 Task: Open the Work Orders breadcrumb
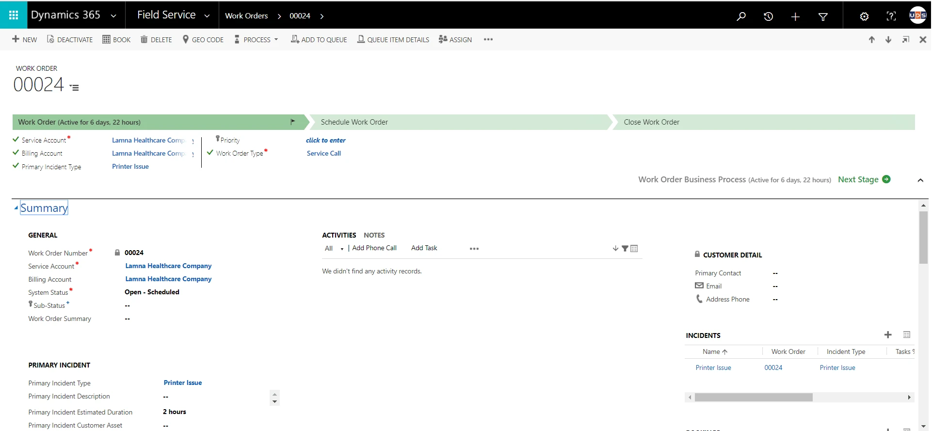[246, 16]
